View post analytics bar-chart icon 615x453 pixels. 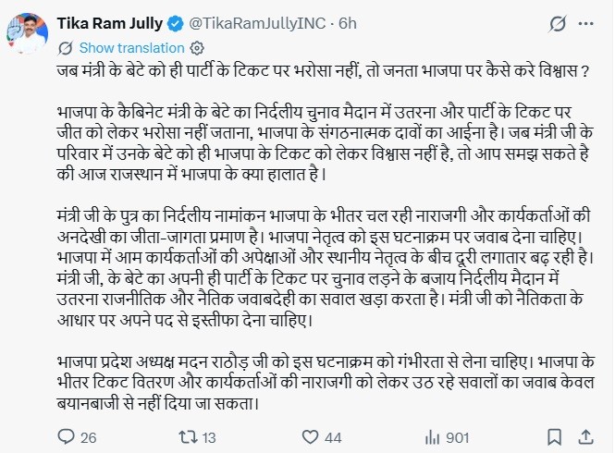[432, 437]
